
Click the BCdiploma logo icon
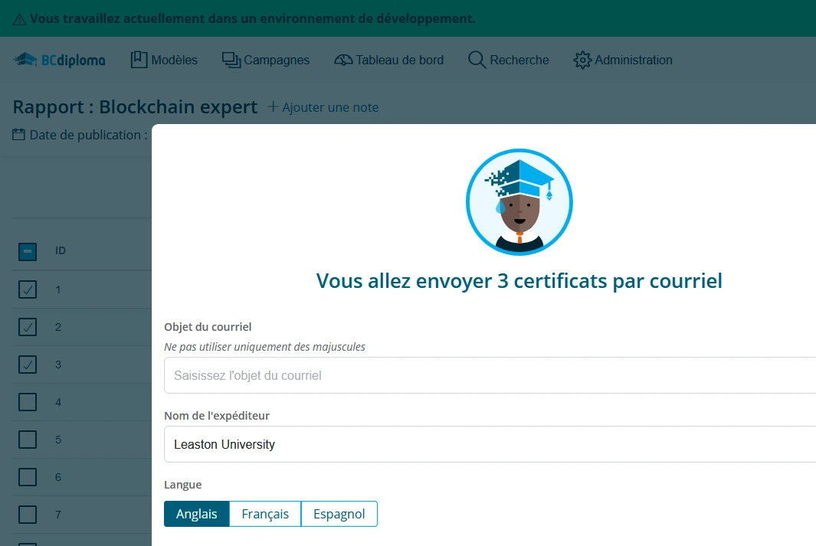click(x=25, y=58)
